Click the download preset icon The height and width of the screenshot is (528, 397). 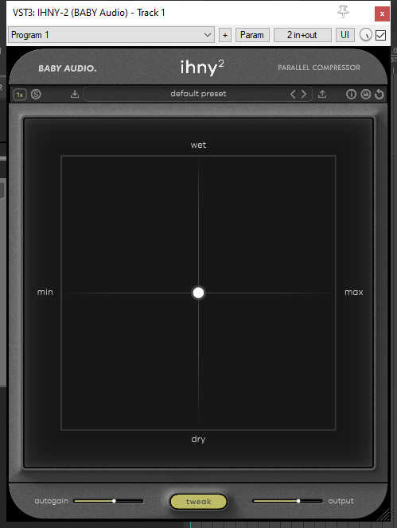[75, 94]
